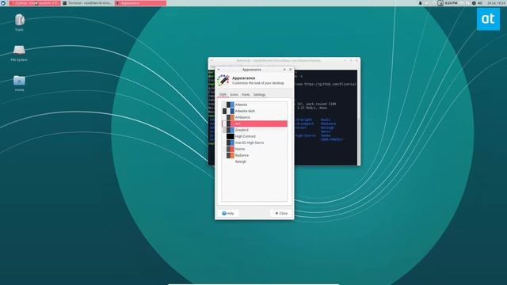Select the Greybird theme
The height and width of the screenshot is (285, 507).
click(254, 130)
